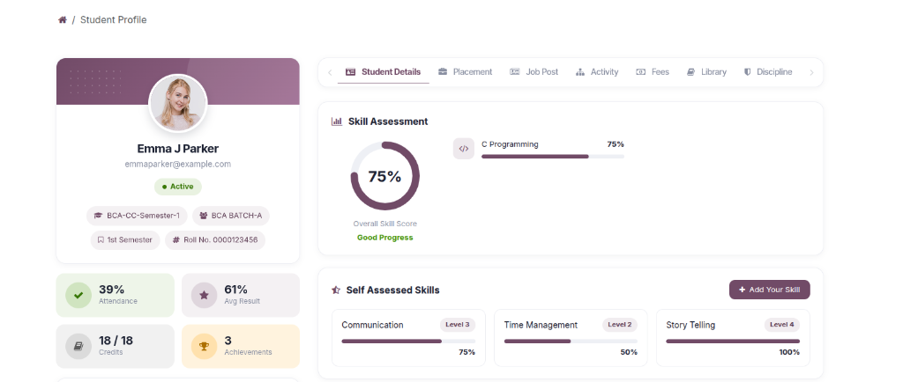Image resolution: width=903 pixels, height=382 pixels.
Task: Click the Avg Result star icon
Action: 204,295
